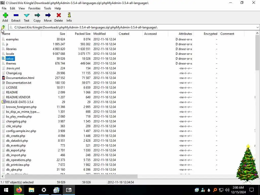Open the Edit menu
Viewport: 260px width, 195px height.
click(12, 8)
